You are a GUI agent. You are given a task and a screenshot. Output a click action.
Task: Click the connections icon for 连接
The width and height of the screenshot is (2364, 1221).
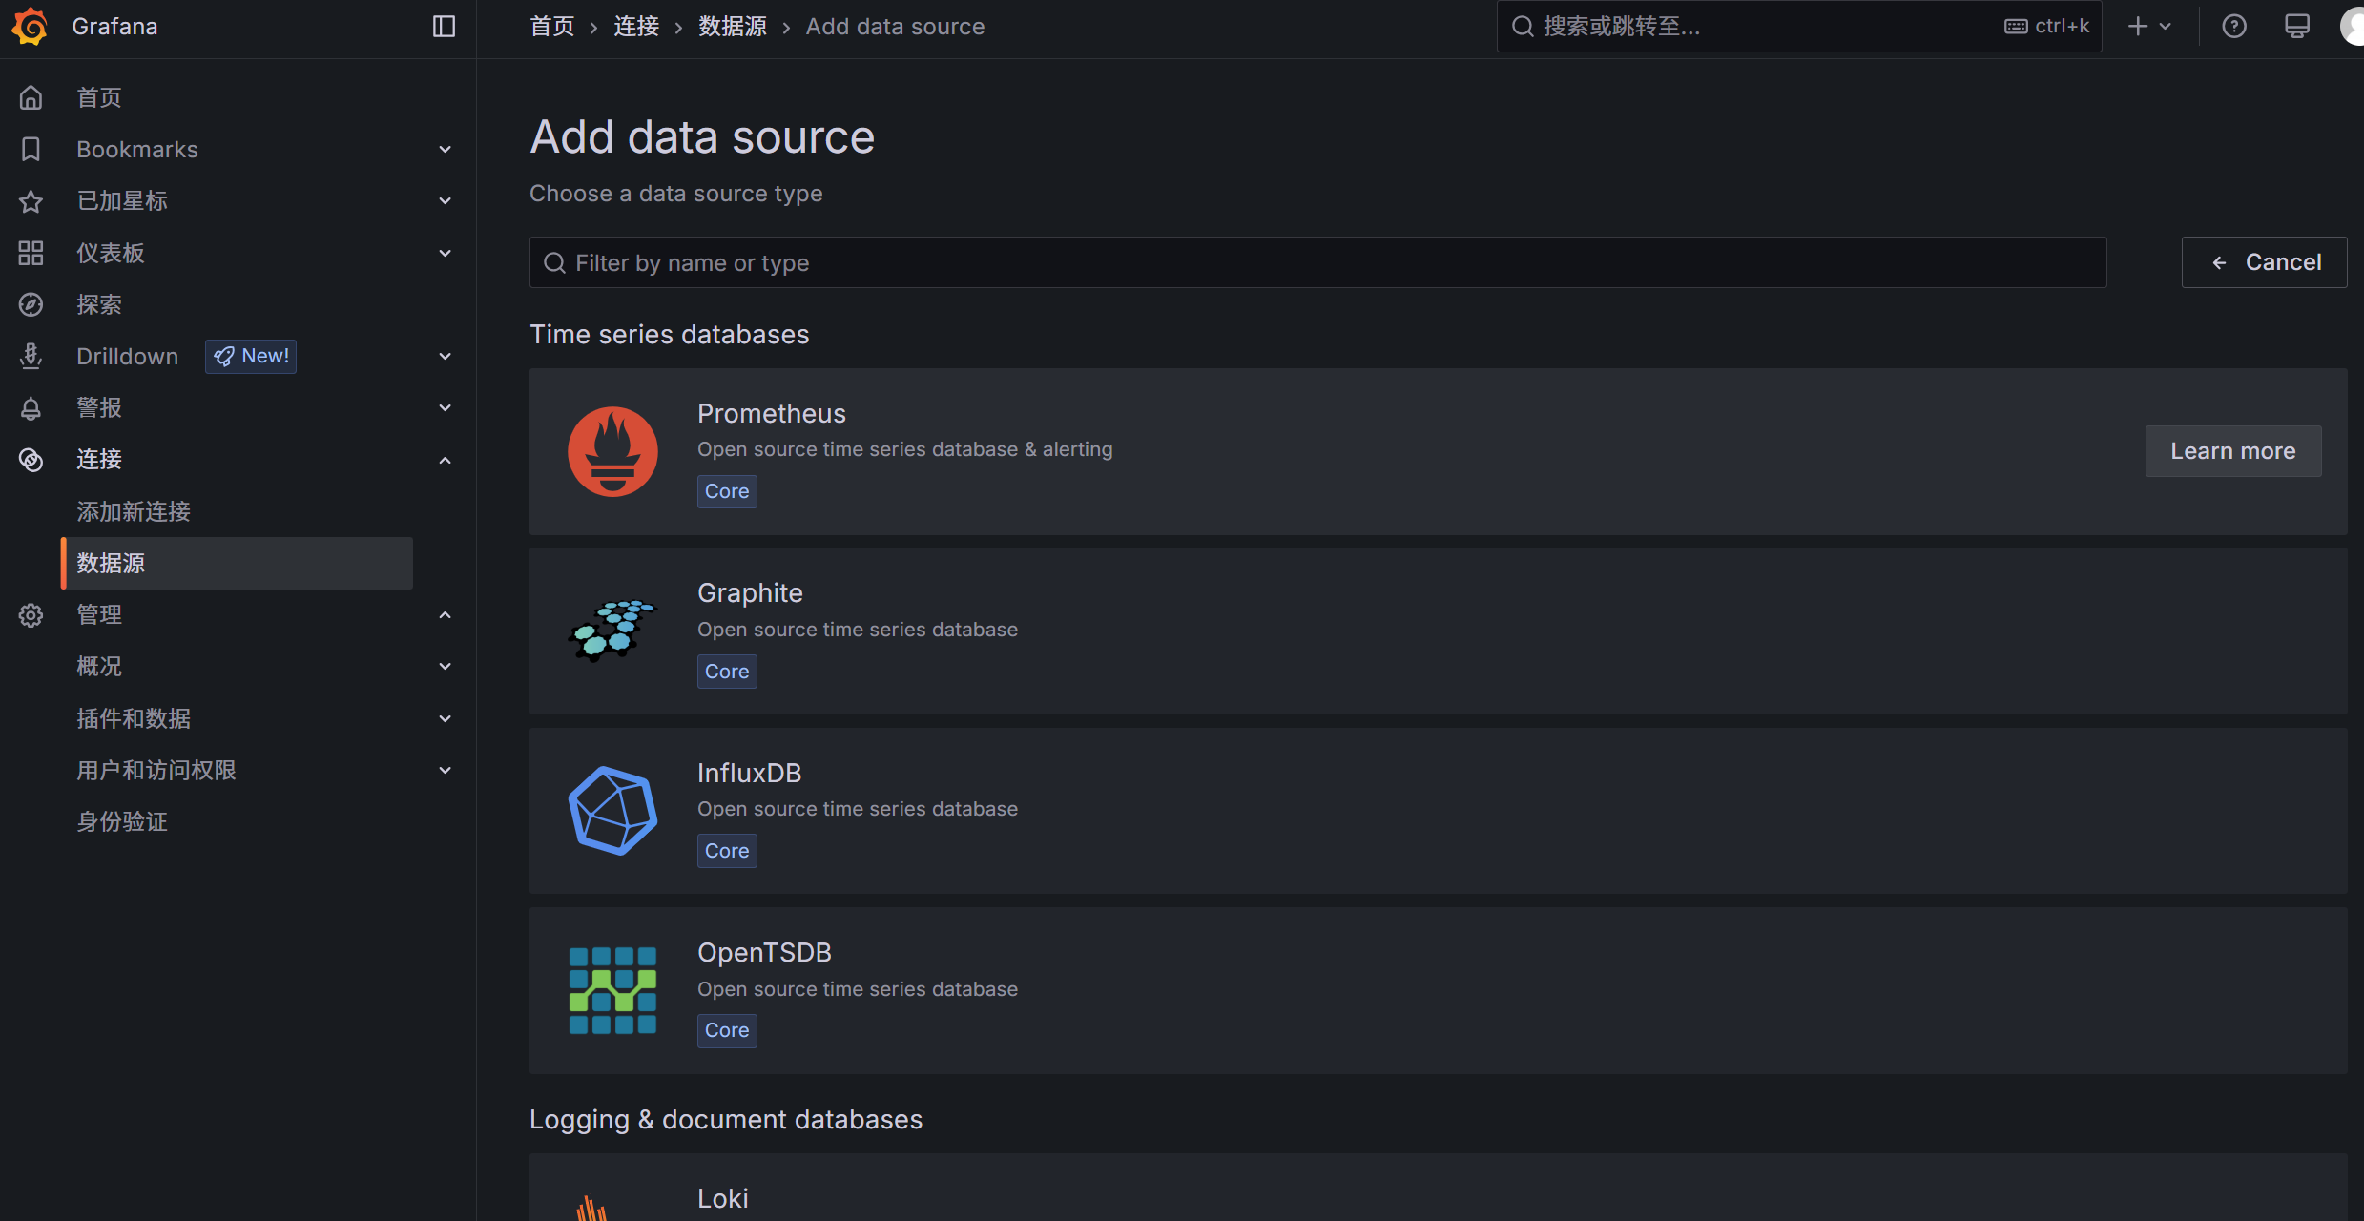31,460
